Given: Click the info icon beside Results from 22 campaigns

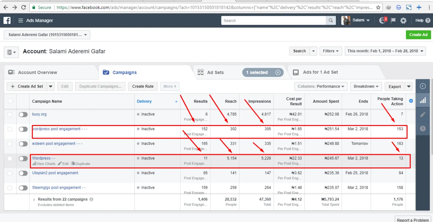Looking at the screenshot, I should (x=91, y=199).
